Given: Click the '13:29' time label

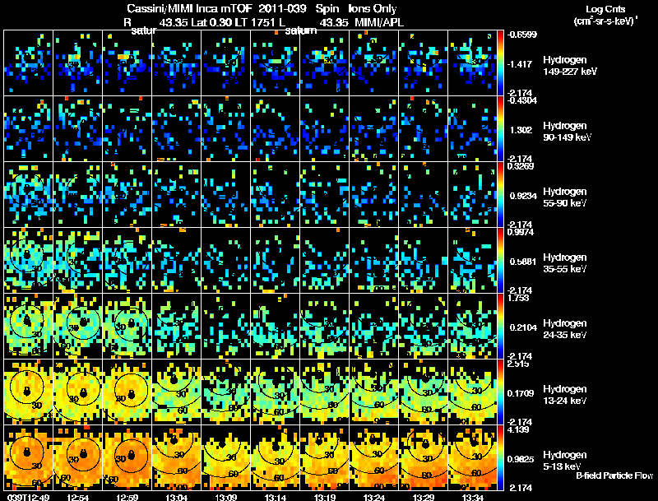Looking at the screenshot, I should [x=424, y=497].
